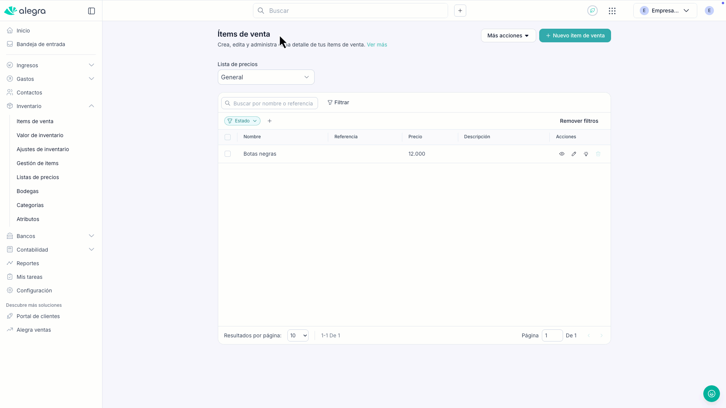Click the 12.000 price cell
726x408 pixels.
coord(417,154)
